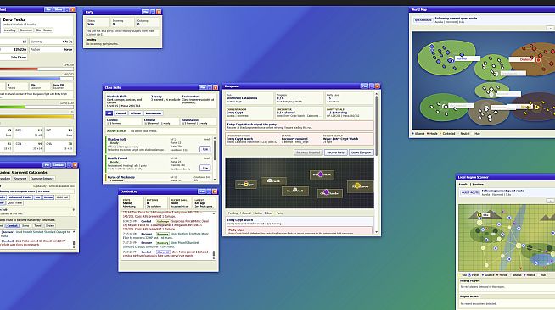The height and width of the screenshot is (310, 555).
Task: Click the Stable state cell in Combat Log
Action: point(132,202)
